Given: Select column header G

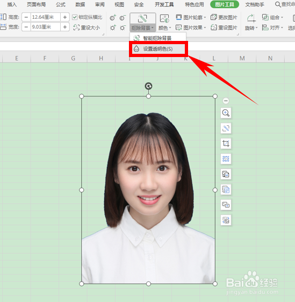Looking at the screenshot, I should tap(73, 58).
